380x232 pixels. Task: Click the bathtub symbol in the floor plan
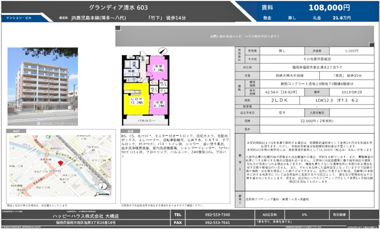127,64
